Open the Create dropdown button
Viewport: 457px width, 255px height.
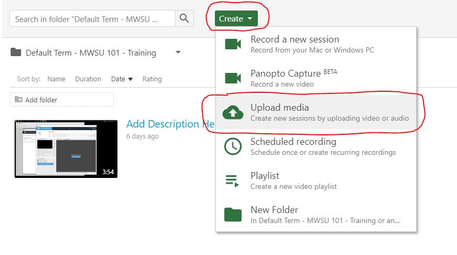(x=236, y=19)
